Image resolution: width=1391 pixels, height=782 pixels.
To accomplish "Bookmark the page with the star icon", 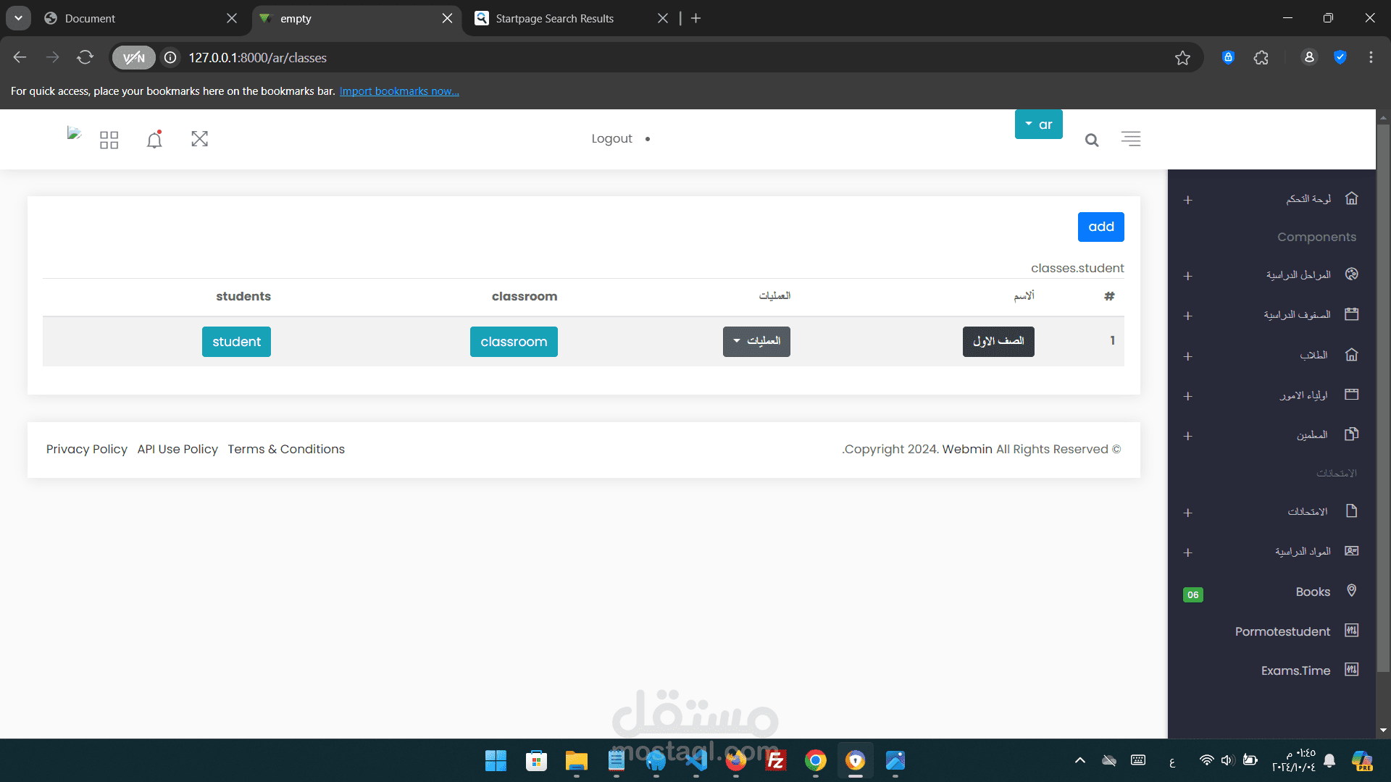I will click(x=1182, y=58).
